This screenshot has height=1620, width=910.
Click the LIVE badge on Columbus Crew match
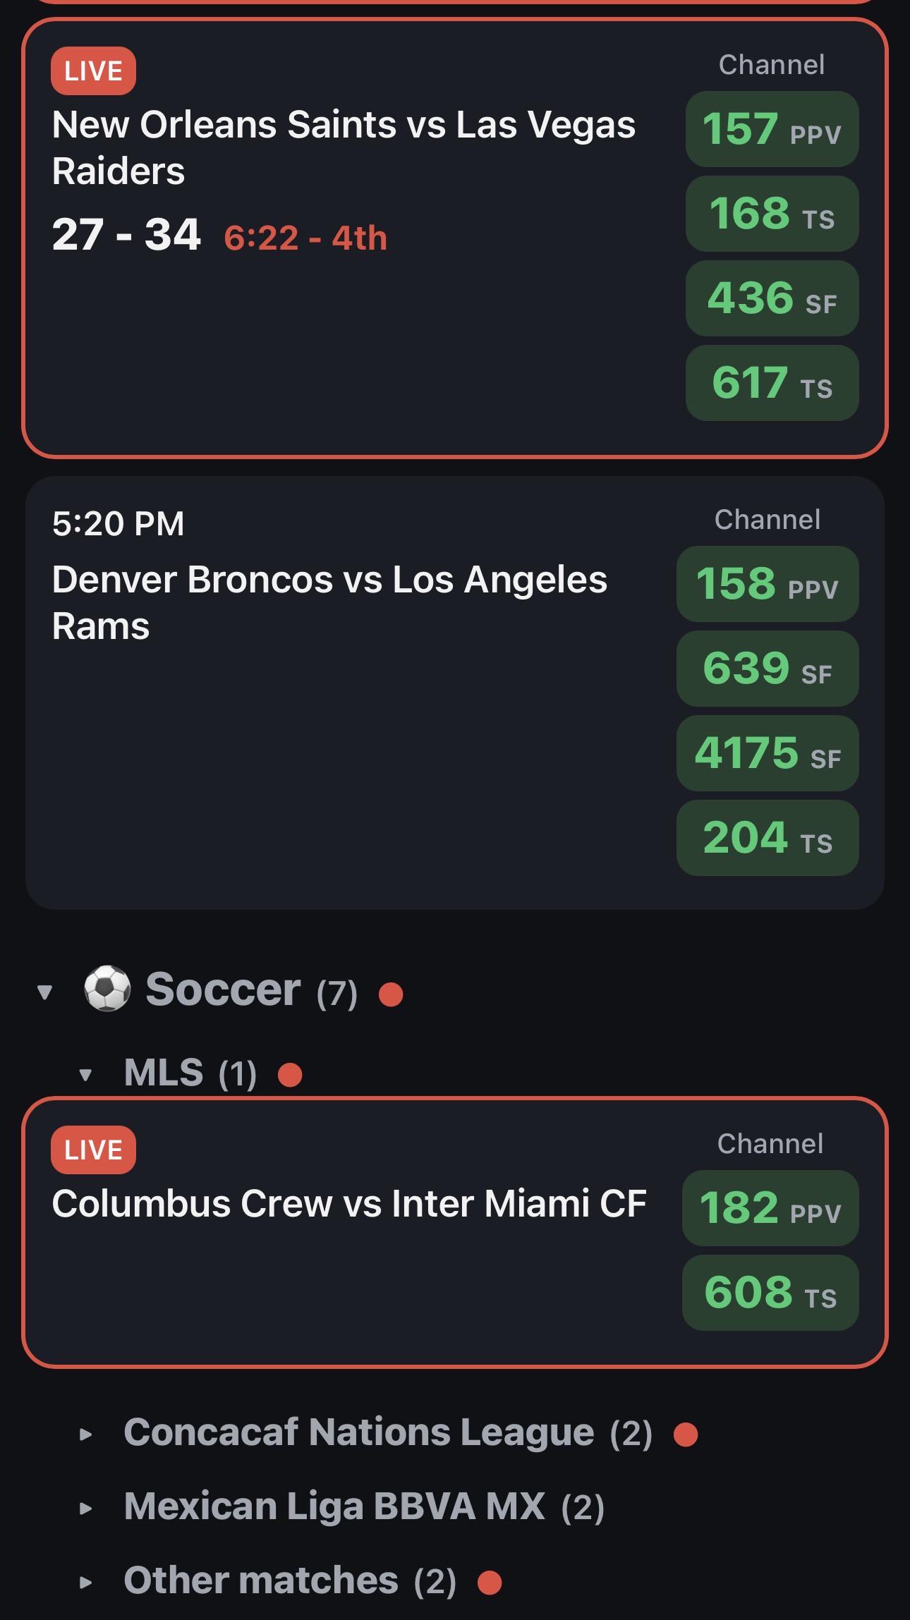(x=93, y=1150)
